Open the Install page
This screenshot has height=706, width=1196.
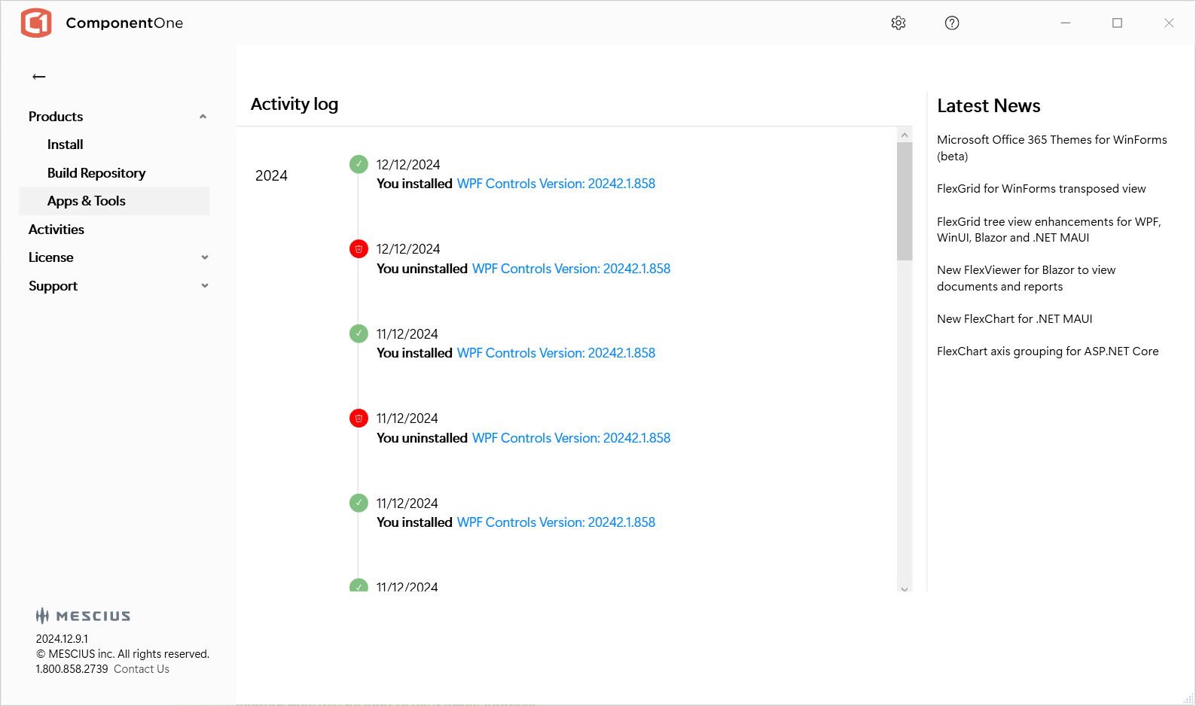pyautogui.click(x=65, y=145)
